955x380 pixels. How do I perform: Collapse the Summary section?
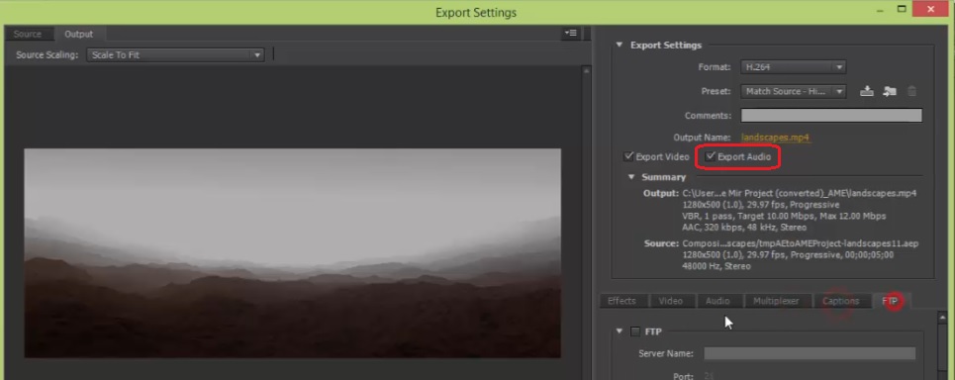(x=631, y=177)
